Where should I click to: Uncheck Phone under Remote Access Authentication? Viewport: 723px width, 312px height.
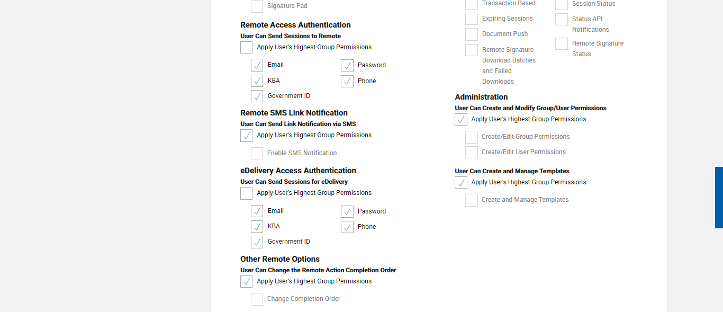point(347,82)
